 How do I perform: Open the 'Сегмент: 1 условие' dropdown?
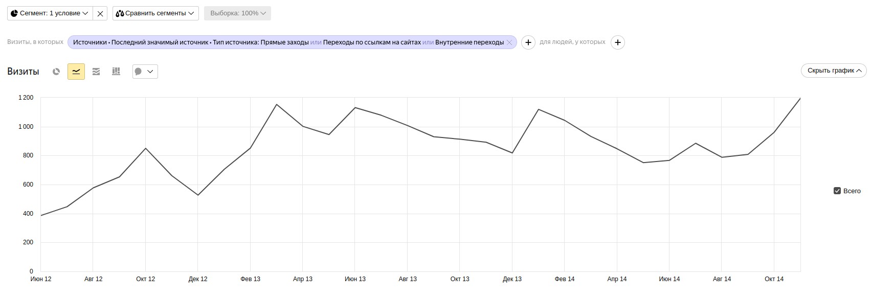point(50,13)
